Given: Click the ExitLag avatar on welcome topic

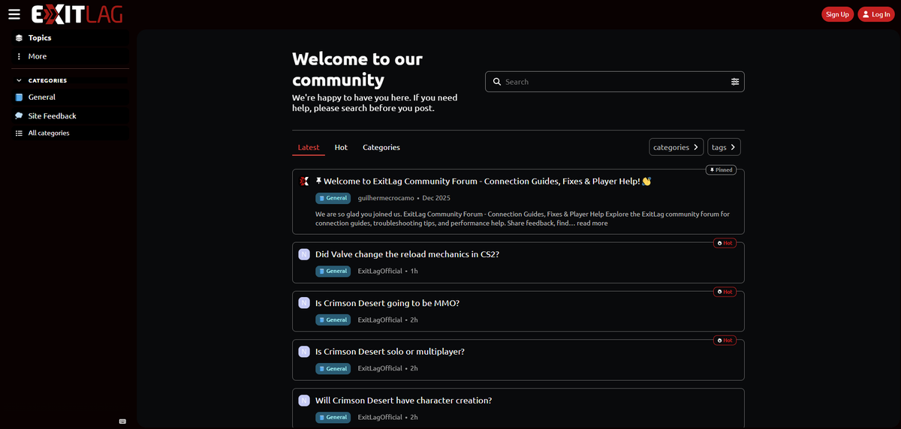Looking at the screenshot, I should pos(304,181).
